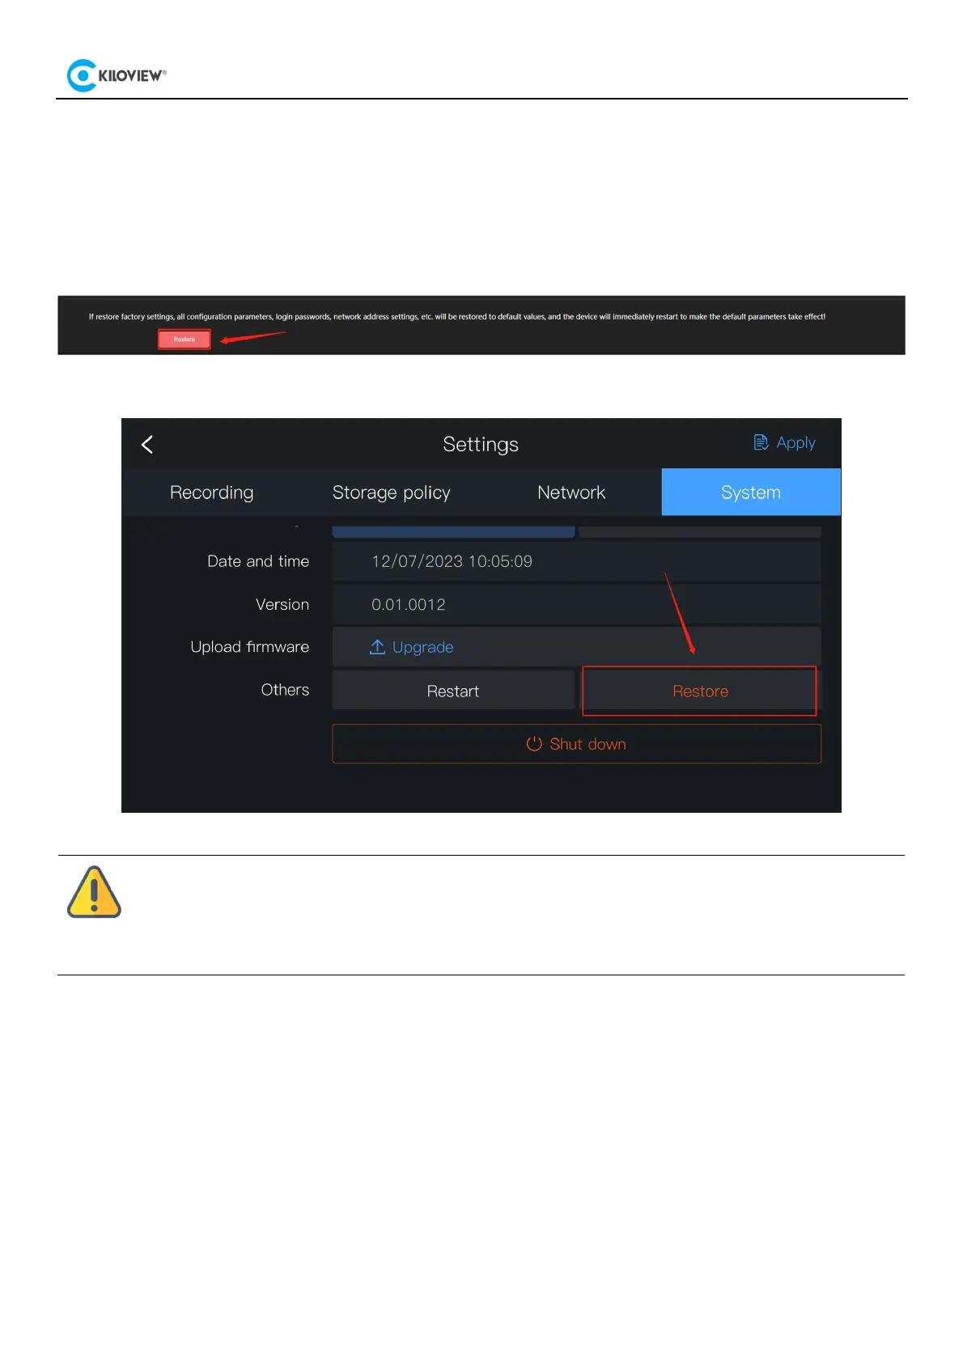Click the Shut down button label

coord(588,744)
